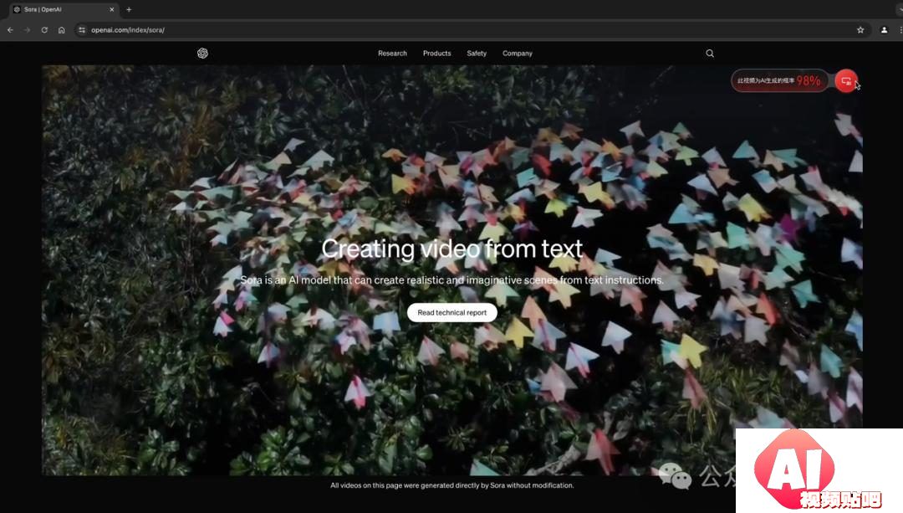
Task: Bookmark this page with the star icon
Action: [x=860, y=30]
